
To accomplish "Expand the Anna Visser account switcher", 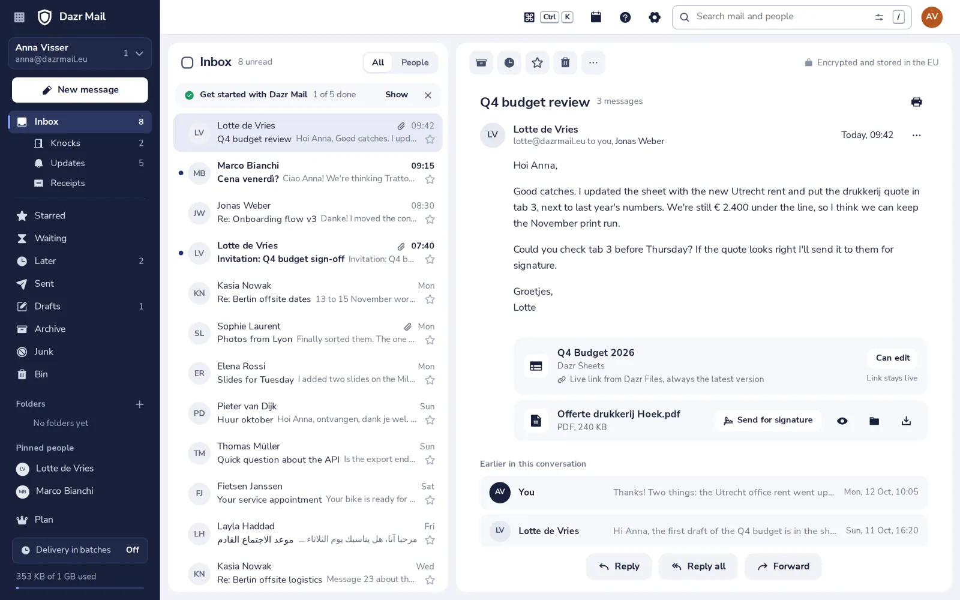I will click(x=80, y=53).
